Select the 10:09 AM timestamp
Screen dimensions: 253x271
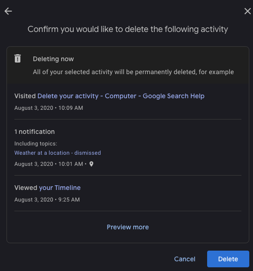point(70,108)
